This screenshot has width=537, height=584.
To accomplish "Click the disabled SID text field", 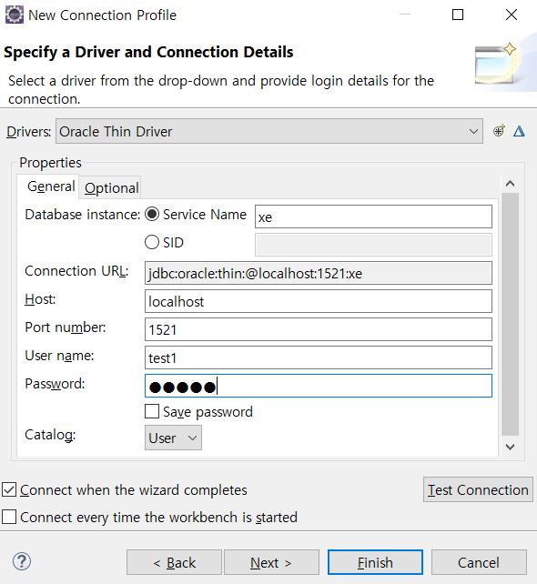I will [373, 245].
